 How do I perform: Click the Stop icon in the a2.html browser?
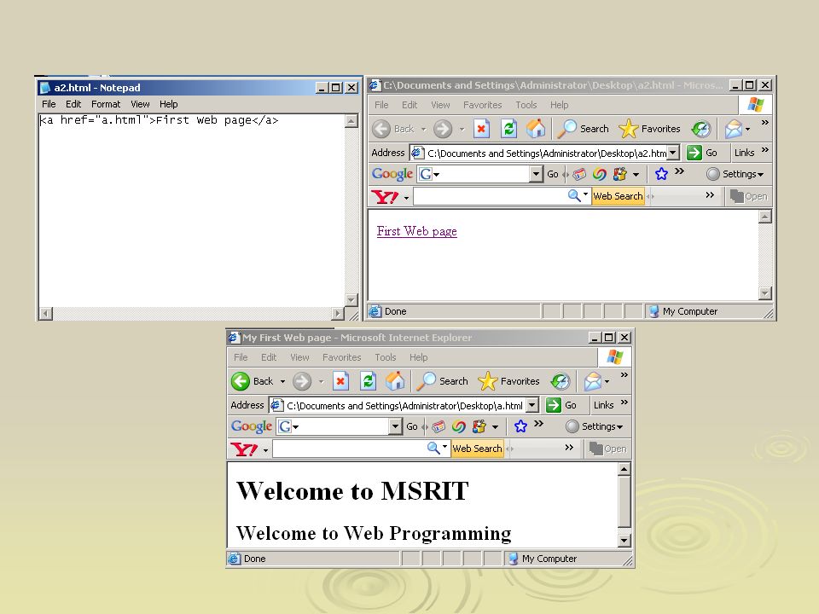click(x=481, y=129)
